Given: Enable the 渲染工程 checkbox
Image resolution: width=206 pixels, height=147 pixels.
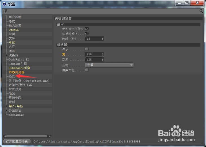Looking at the screenshot, I should point(87,70).
